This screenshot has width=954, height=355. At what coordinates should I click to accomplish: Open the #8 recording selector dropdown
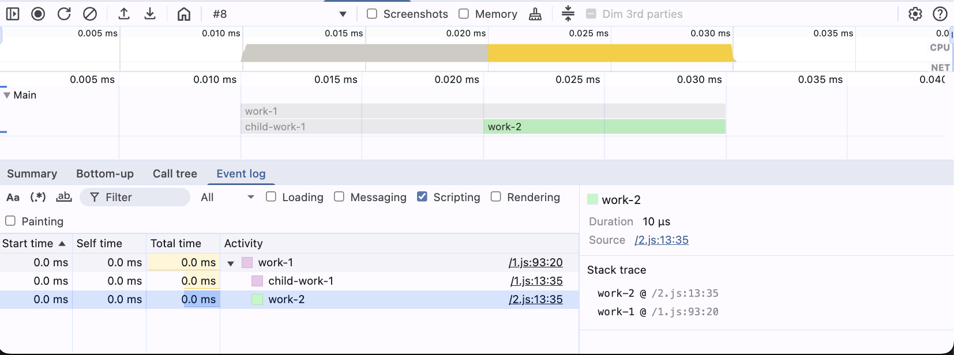(x=280, y=14)
